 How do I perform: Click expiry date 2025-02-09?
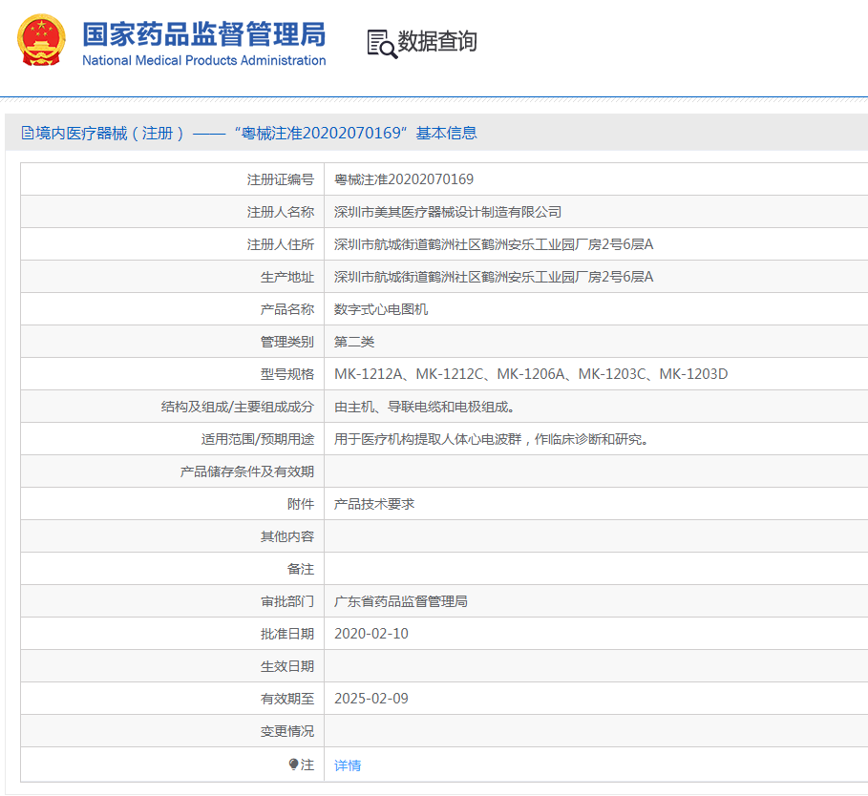point(370,699)
